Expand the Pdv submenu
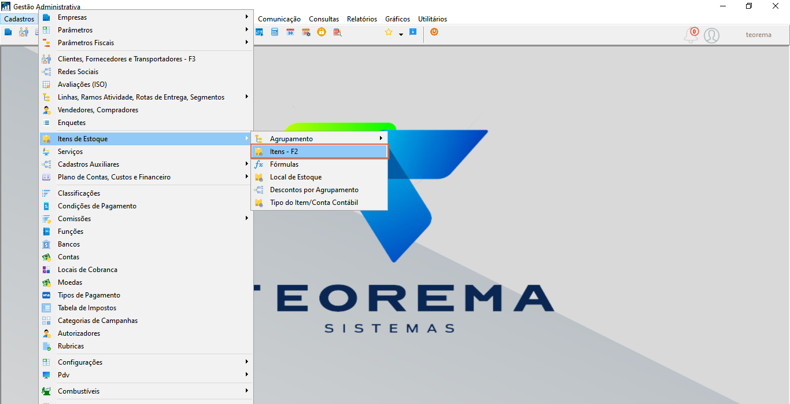The height and width of the screenshot is (404, 790). [146, 375]
